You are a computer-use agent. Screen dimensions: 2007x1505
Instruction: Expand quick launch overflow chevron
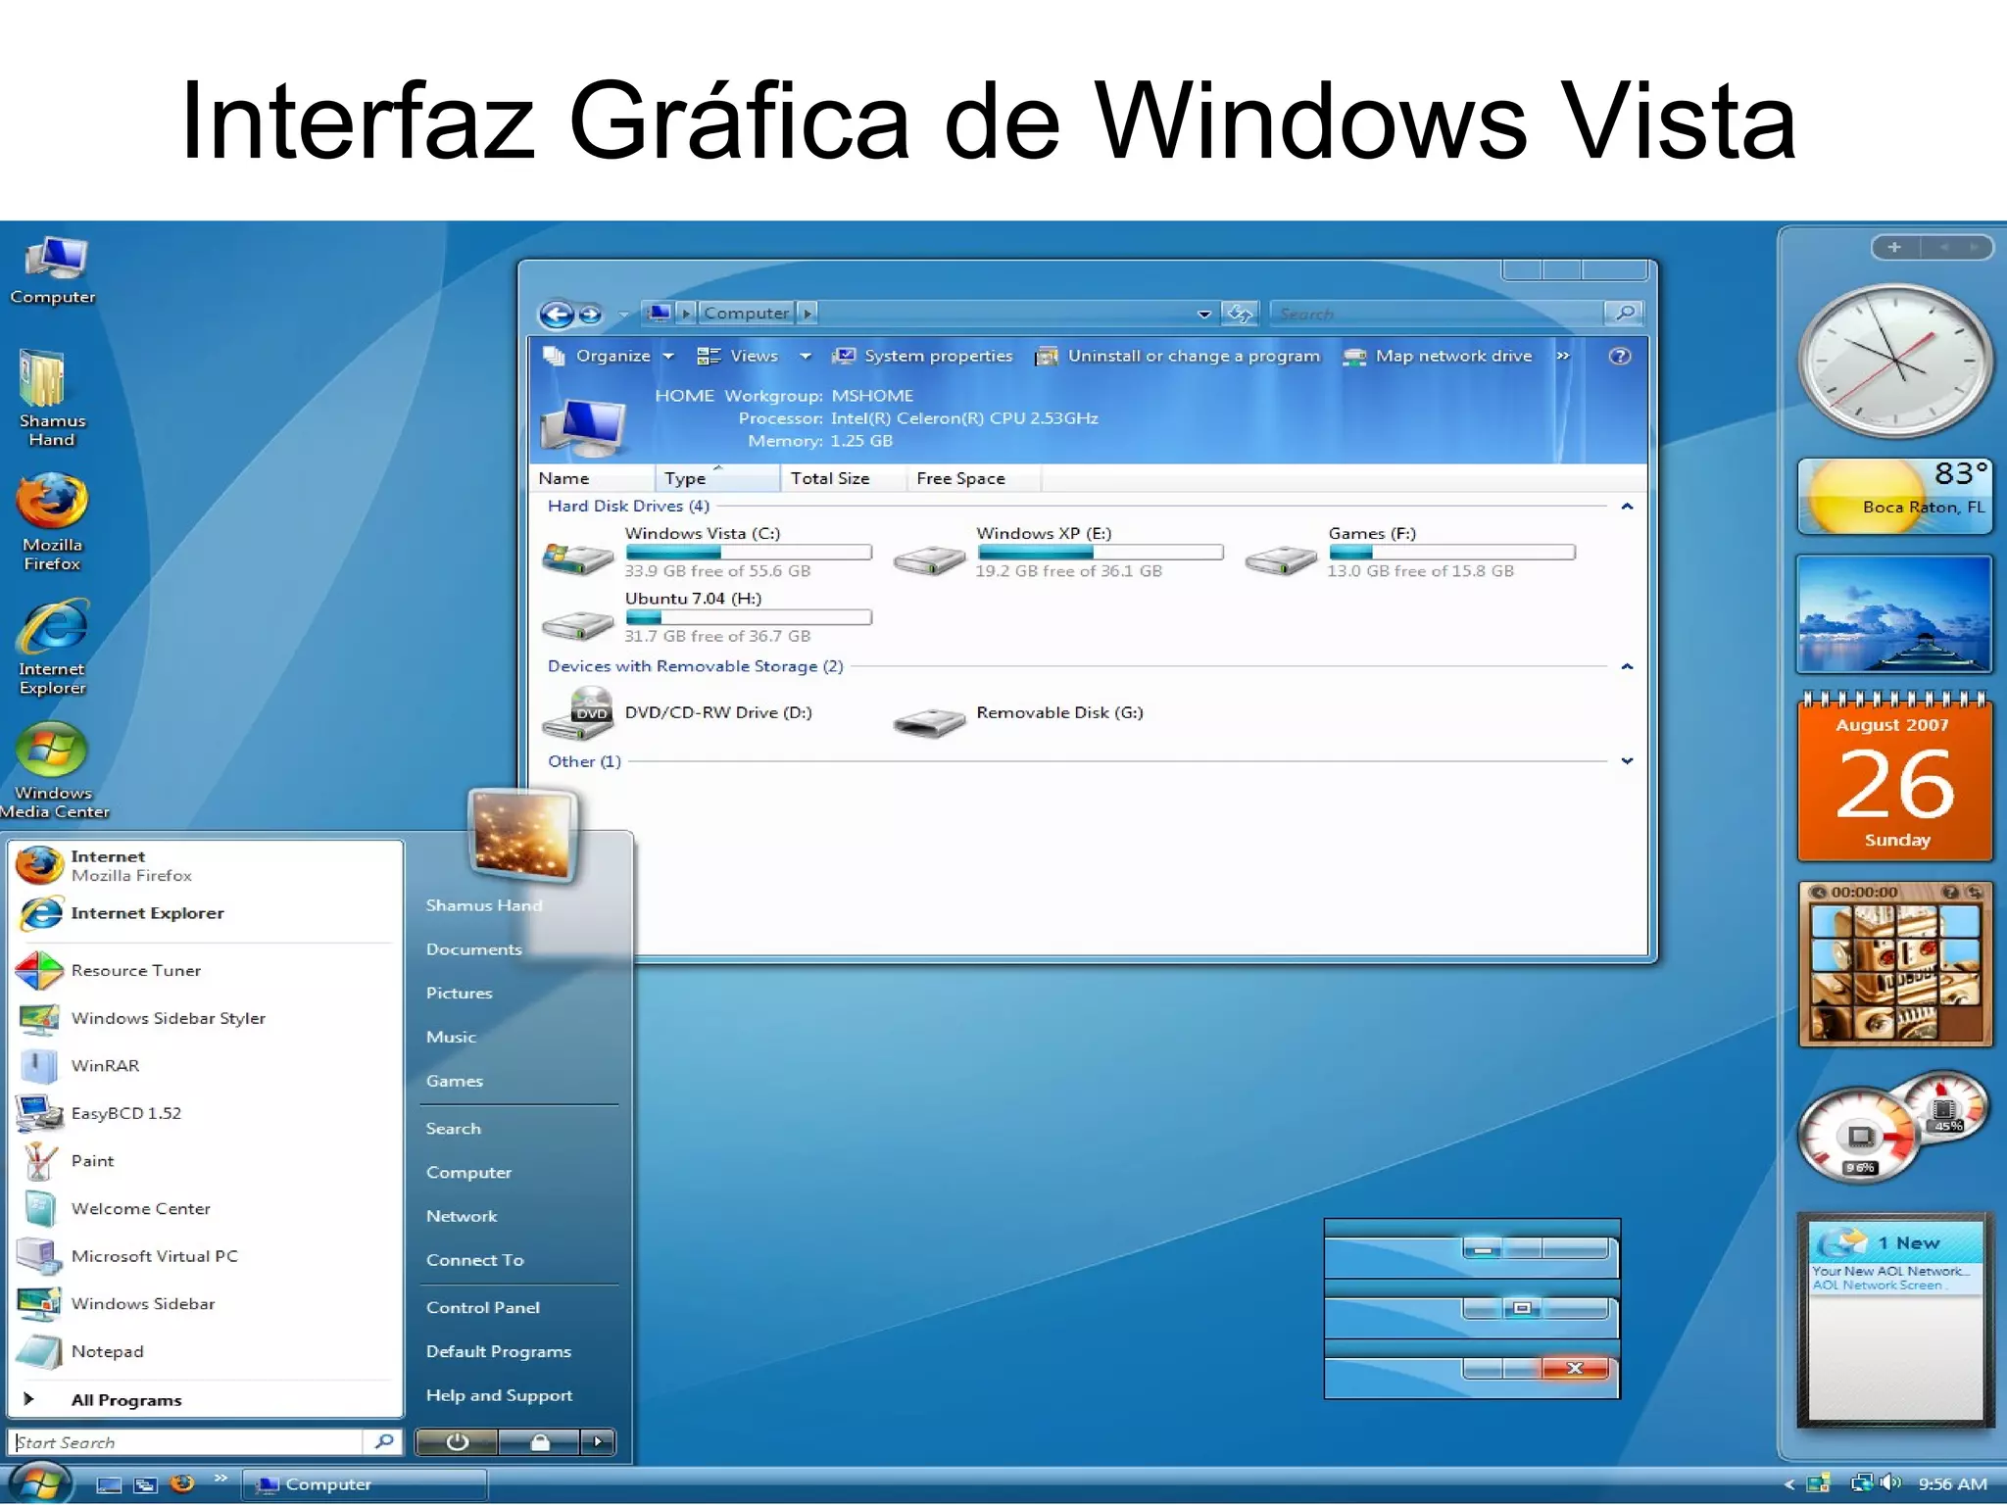tap(220, 1478)
